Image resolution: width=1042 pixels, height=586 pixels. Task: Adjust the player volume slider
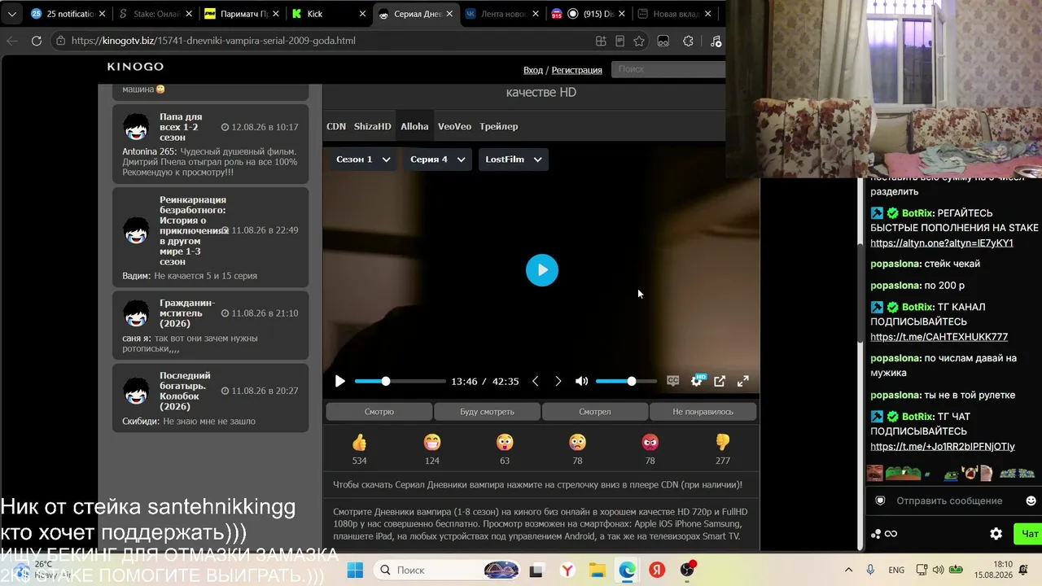(626, 381)
